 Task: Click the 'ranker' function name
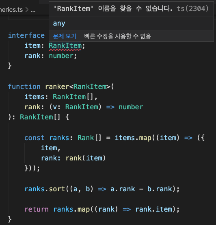[57, 87]
